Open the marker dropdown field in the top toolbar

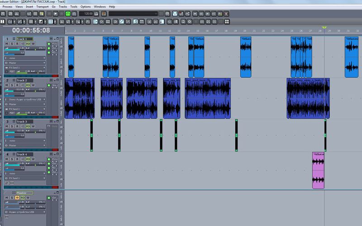pos(133,14)
